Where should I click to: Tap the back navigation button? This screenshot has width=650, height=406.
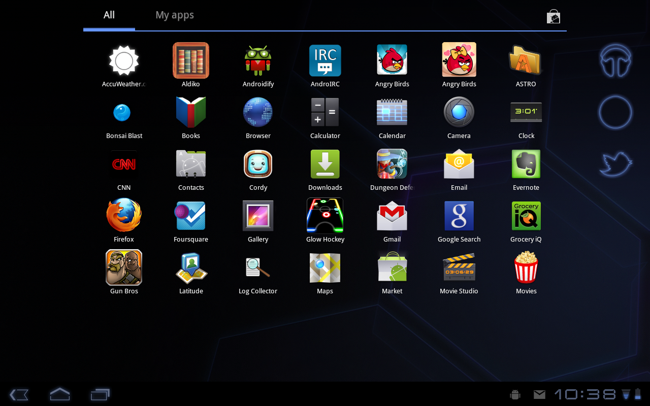point(19,394)
